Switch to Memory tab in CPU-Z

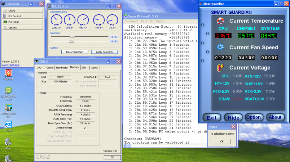(75, 67)
